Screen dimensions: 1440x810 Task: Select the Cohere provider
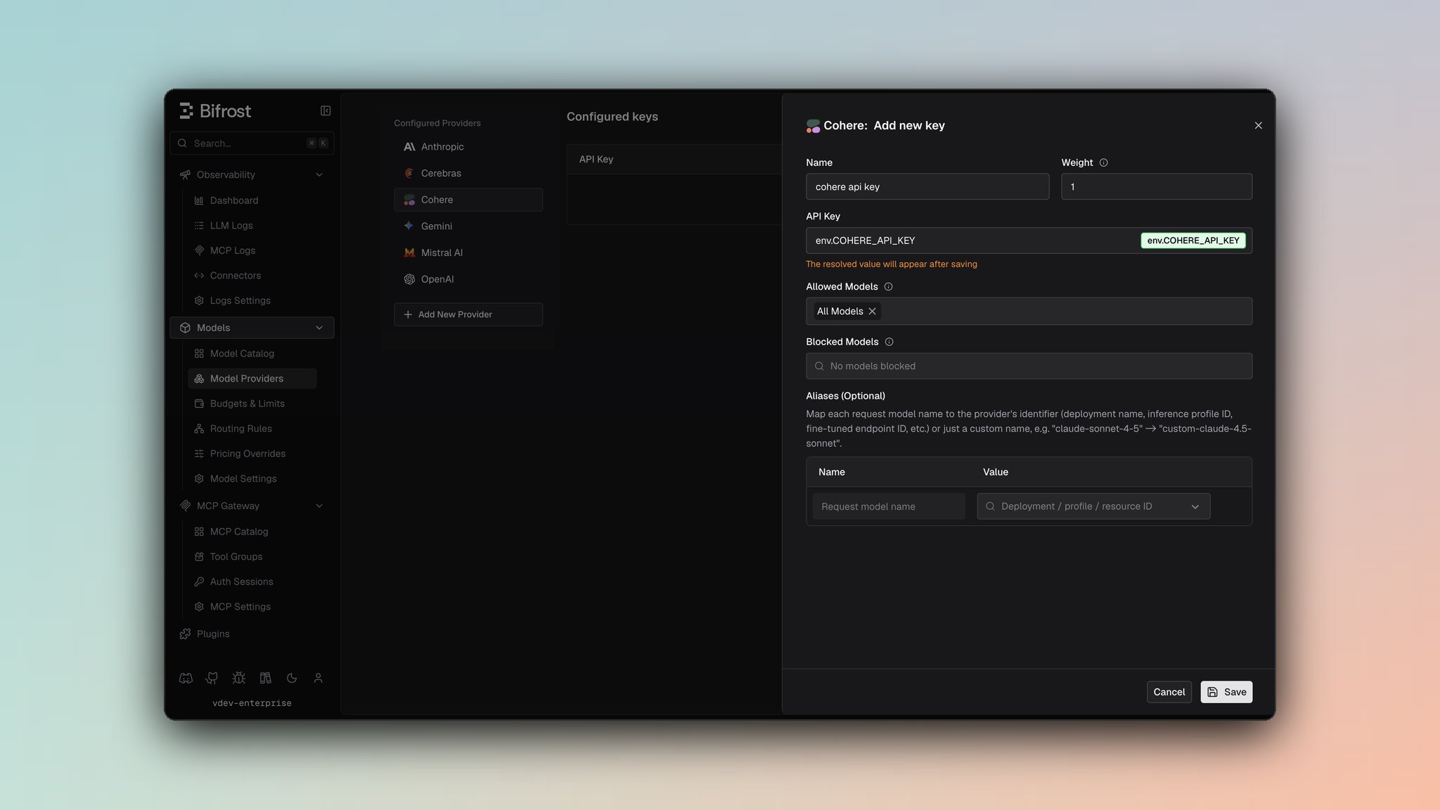click(x=468, y=200)
